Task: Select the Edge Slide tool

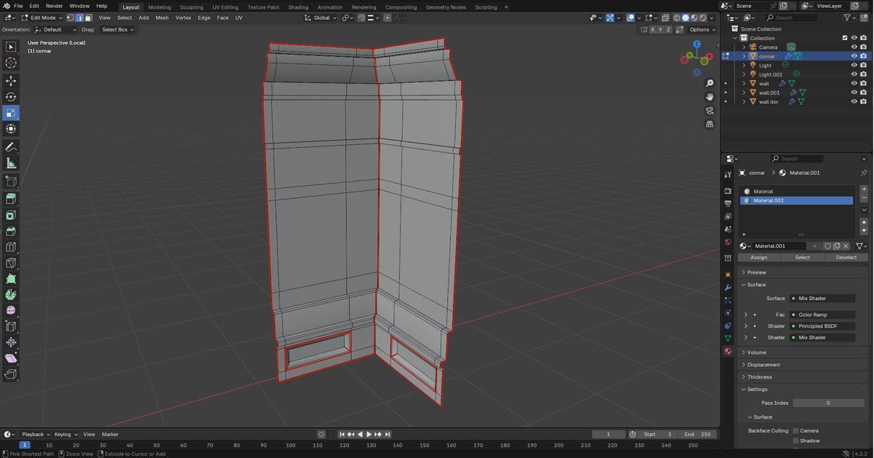Action: click(11, 327)
